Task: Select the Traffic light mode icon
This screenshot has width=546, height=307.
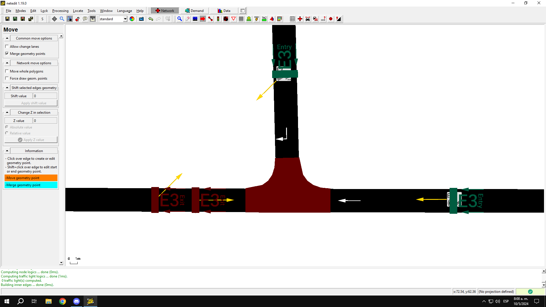Action: click(218, 19)
